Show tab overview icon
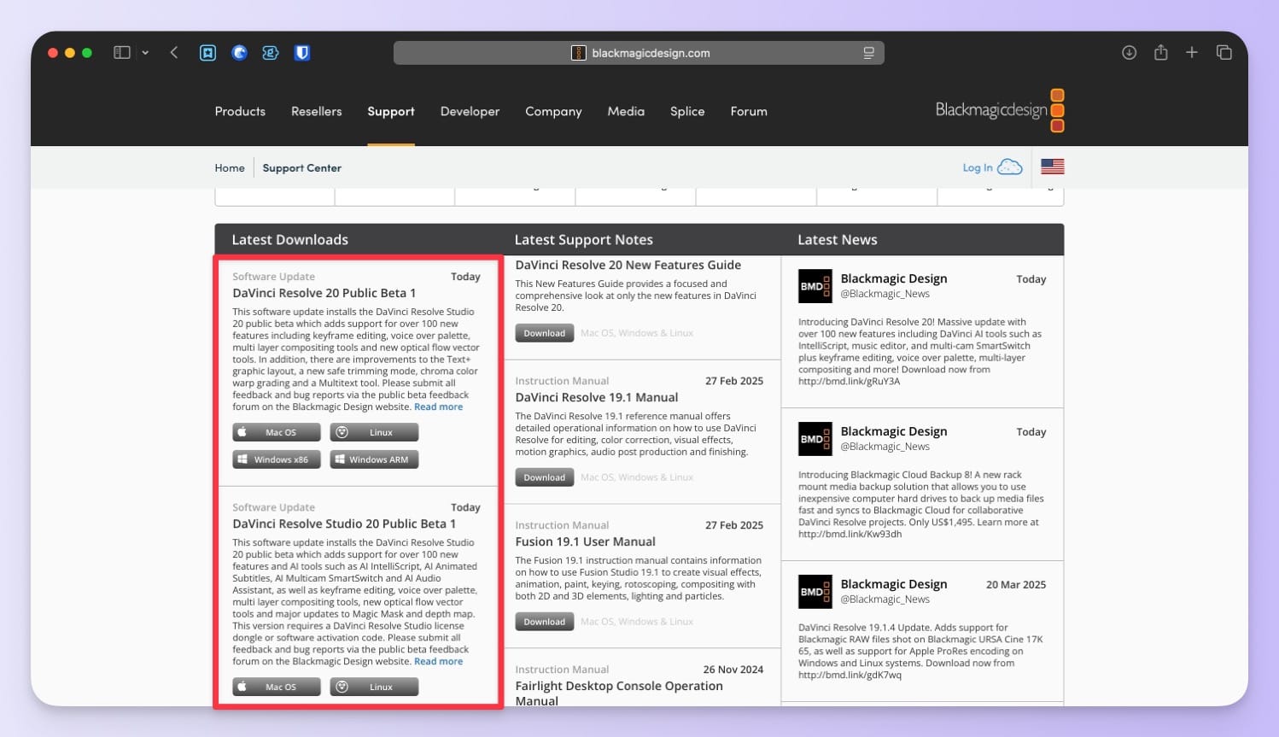Image resolution: width=1279 pixels, height=737 pixels. 1224,53
